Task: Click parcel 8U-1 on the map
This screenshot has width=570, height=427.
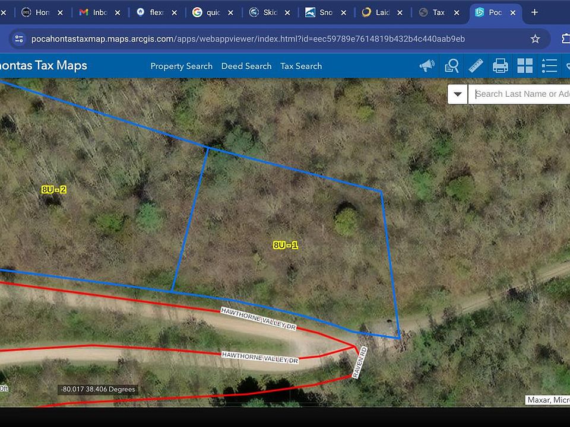Action: (x=286, y=245)
